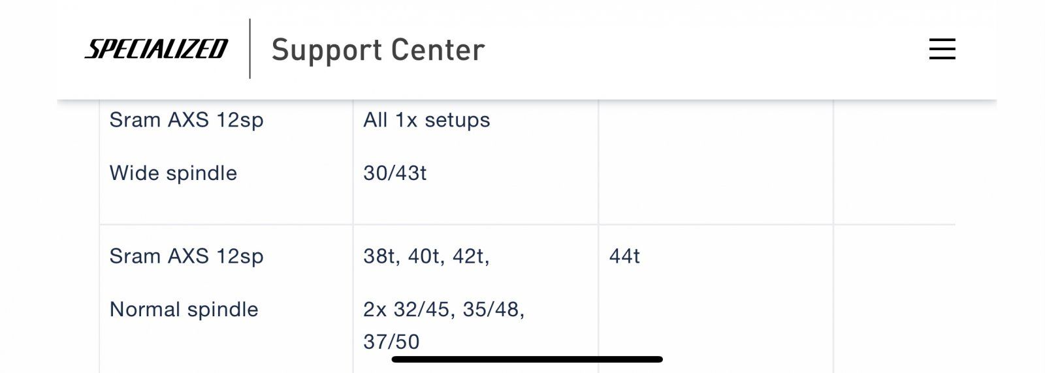Image resolution: width=1045 pixels, height=373 pixels.
Task: Click the empty cell right of 30/43t
Action: [715, 163]
